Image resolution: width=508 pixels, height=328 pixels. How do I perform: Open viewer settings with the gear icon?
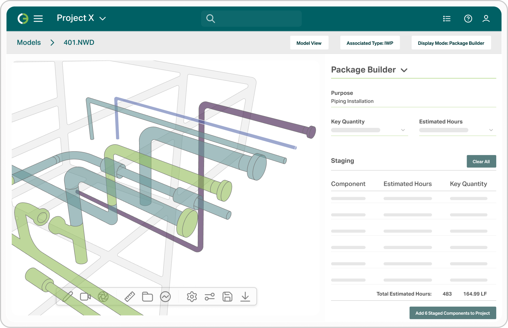click(x=191, y=296)
